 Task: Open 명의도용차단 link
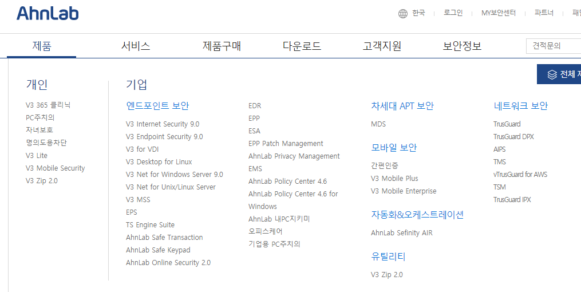46,143
